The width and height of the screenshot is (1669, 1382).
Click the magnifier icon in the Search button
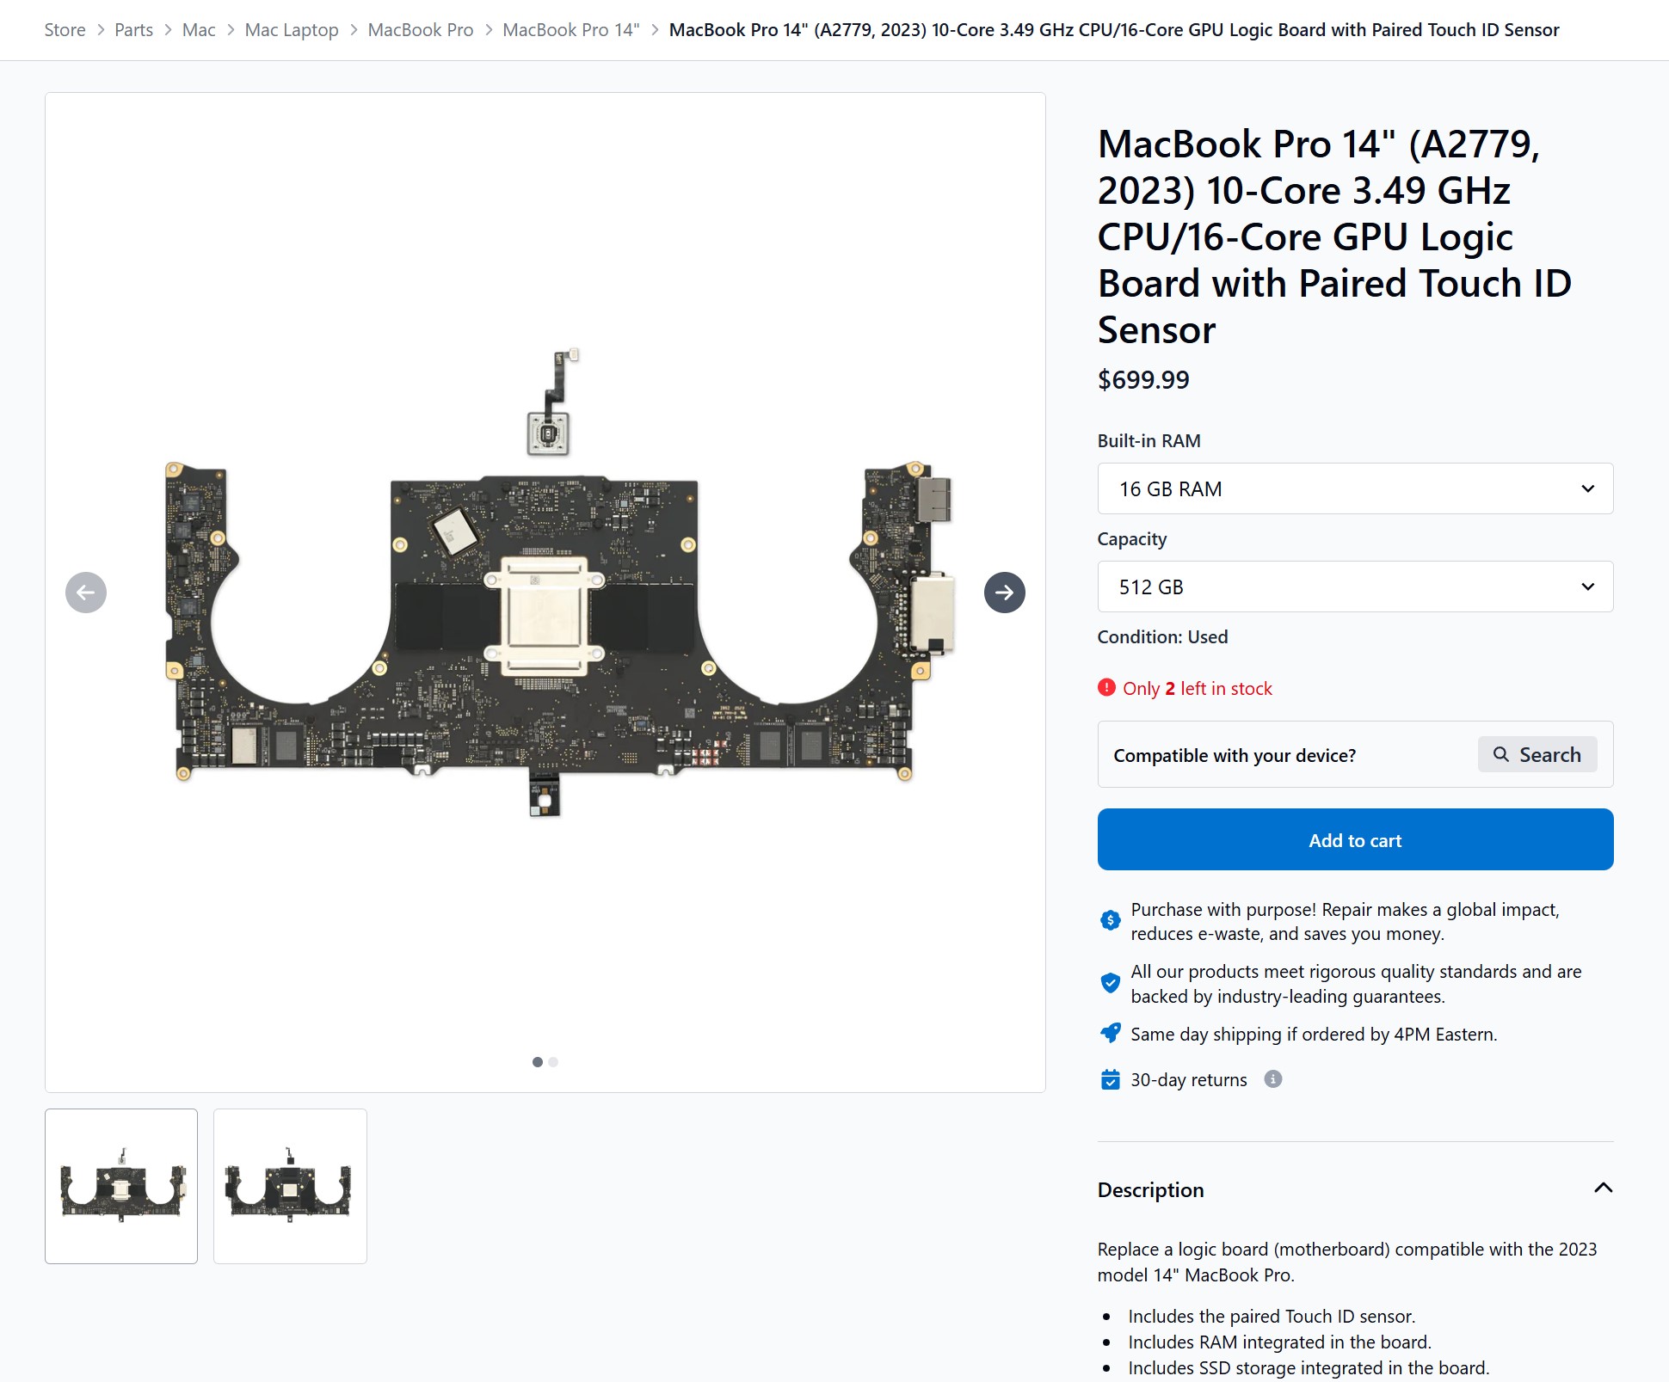click(1501, 754)
